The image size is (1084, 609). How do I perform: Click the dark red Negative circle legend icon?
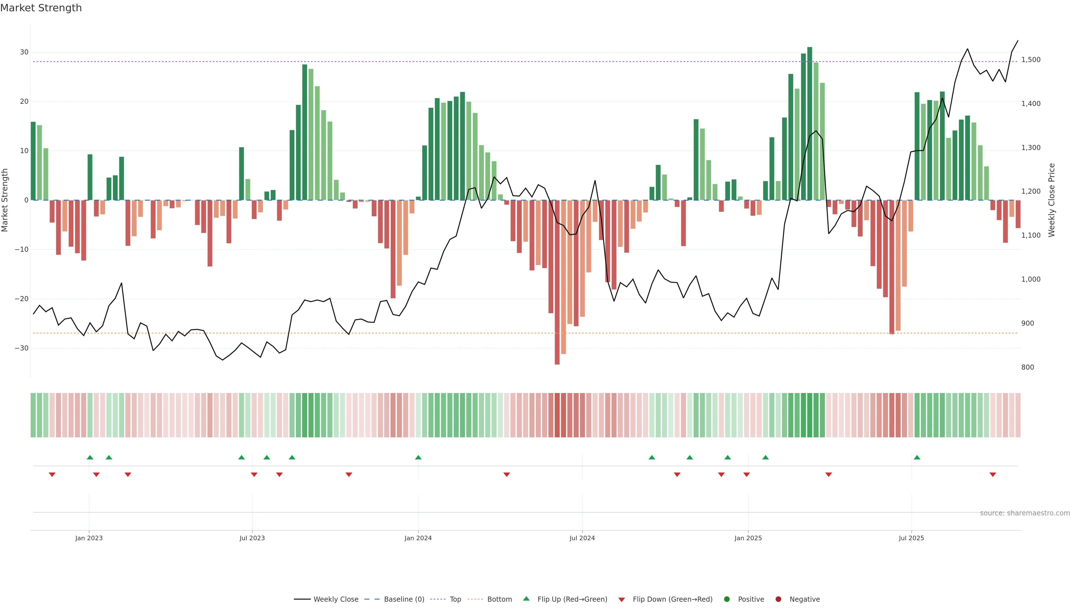click(x=778, y=599)
